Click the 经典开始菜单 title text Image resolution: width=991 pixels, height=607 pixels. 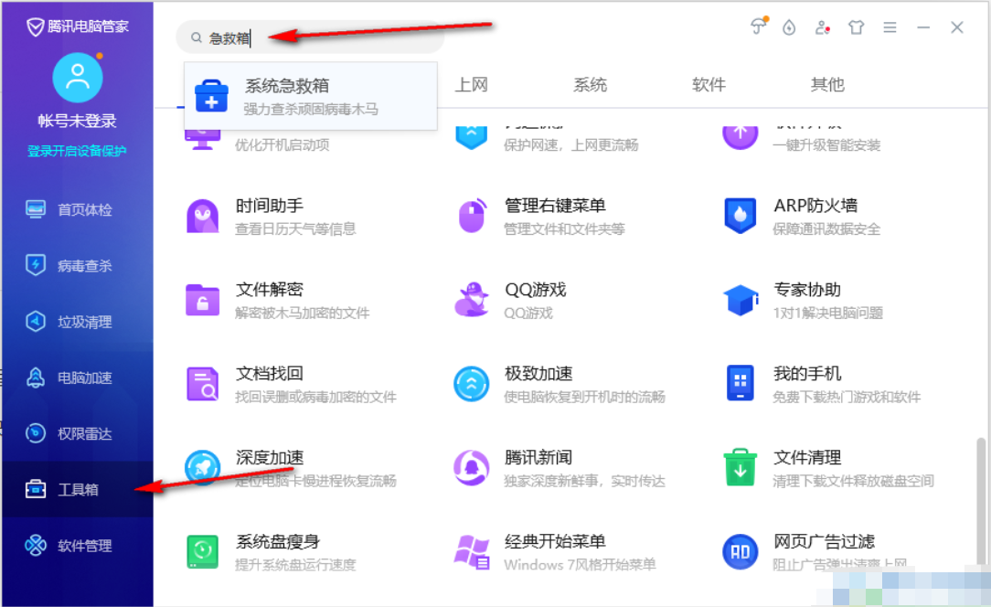pos(555,541)
